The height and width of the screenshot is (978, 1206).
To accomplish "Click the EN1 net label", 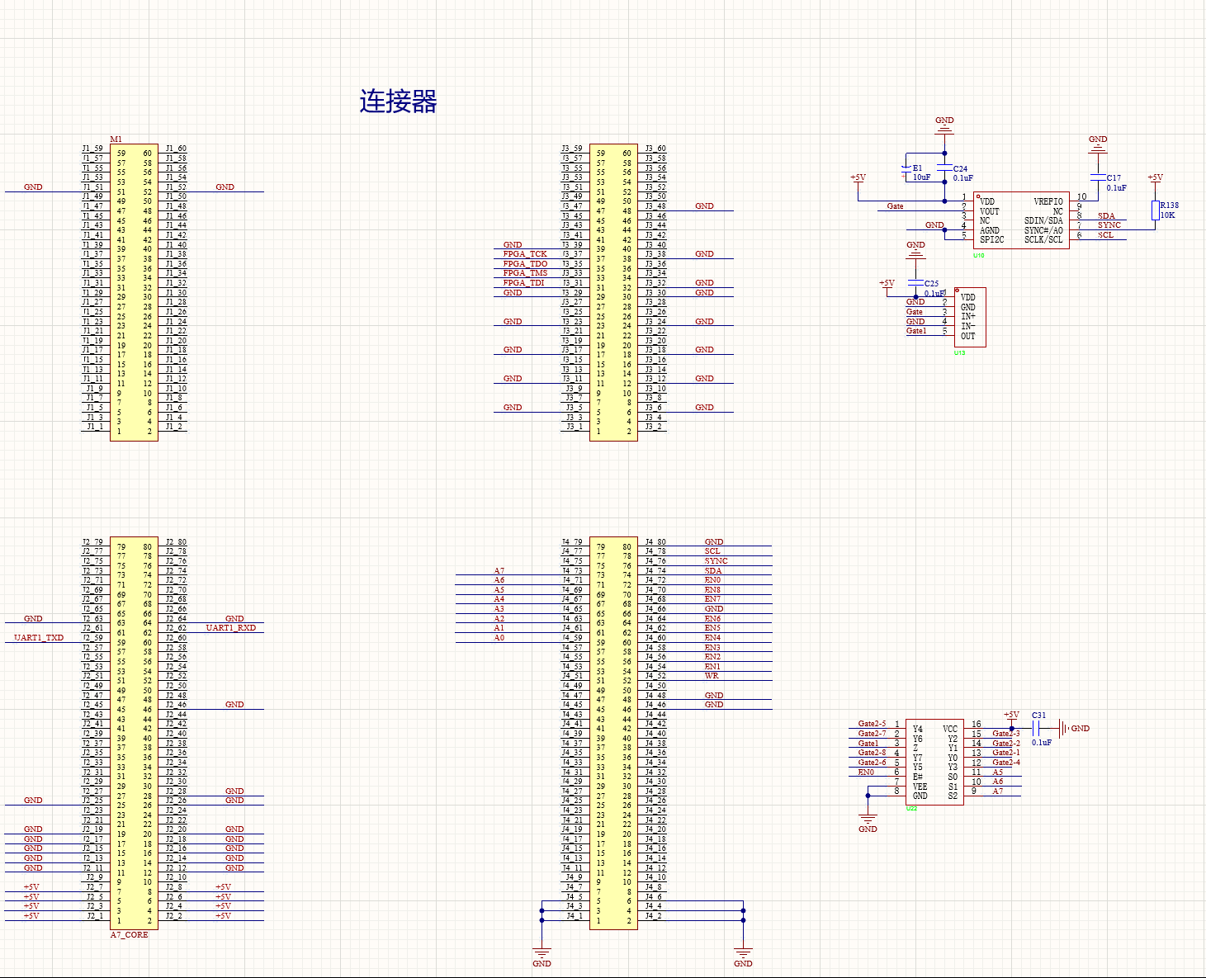I will point(712,667).
